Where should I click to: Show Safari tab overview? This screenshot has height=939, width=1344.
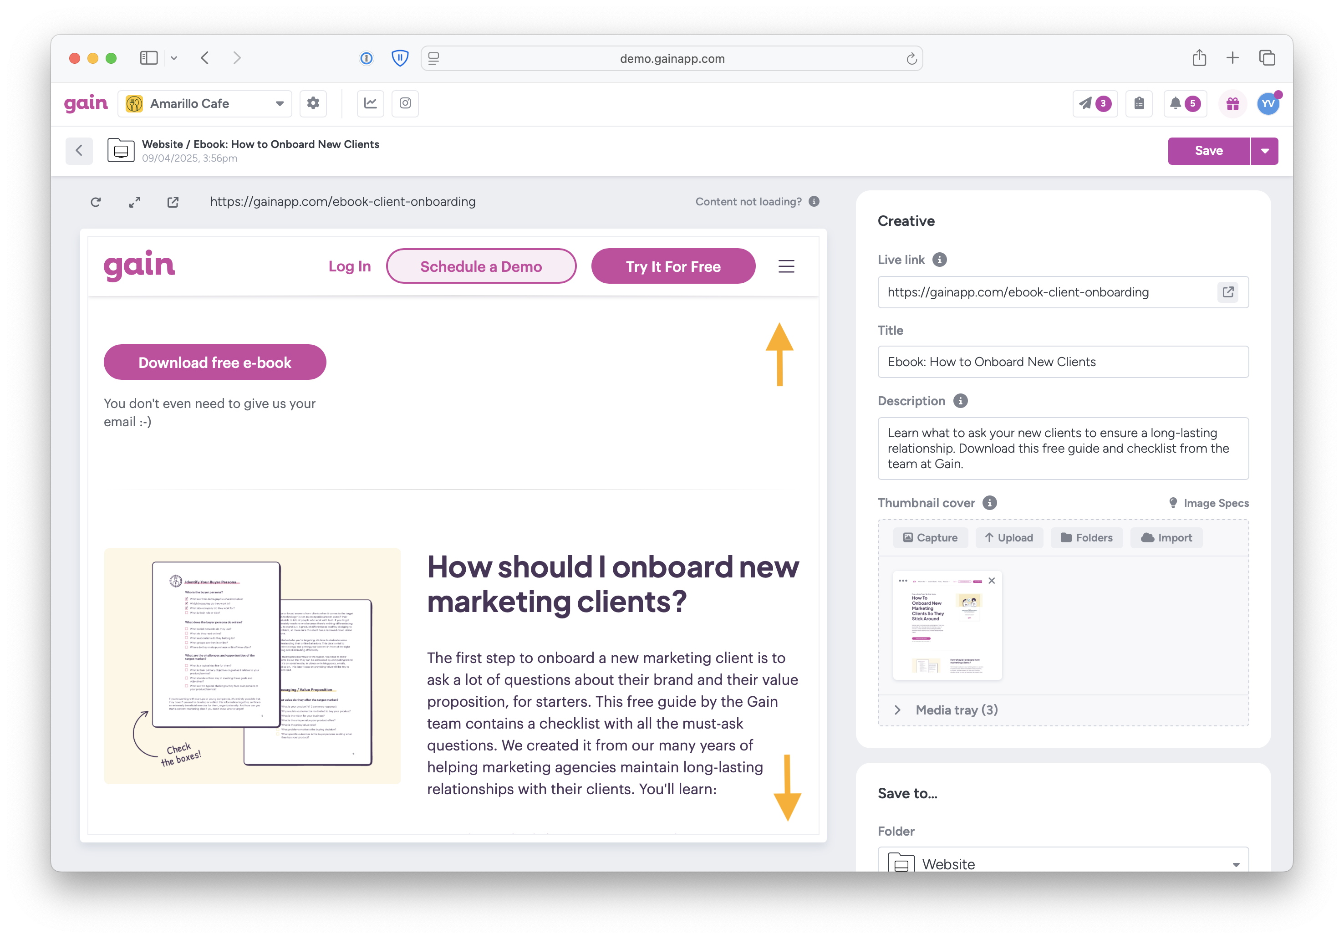click(x=1267, y=57)
